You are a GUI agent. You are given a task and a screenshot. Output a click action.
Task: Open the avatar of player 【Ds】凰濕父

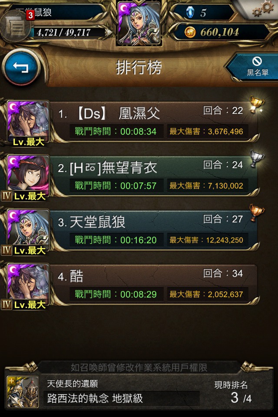pyautogui.click(x=28, y=123)
